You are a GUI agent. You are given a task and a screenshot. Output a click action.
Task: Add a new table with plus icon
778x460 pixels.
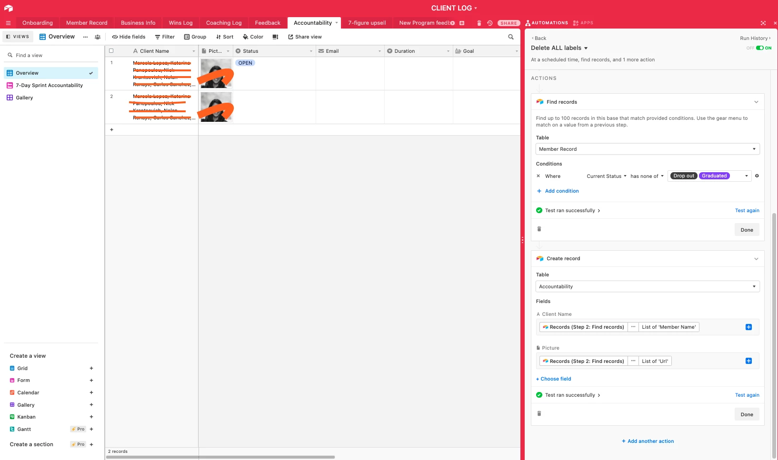click(x=461, y=23)
